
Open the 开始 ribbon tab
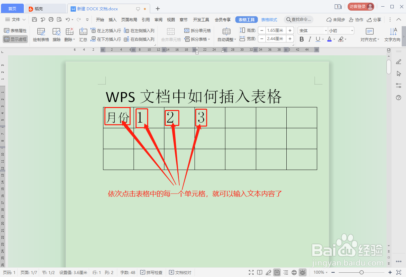coord(100,20)
